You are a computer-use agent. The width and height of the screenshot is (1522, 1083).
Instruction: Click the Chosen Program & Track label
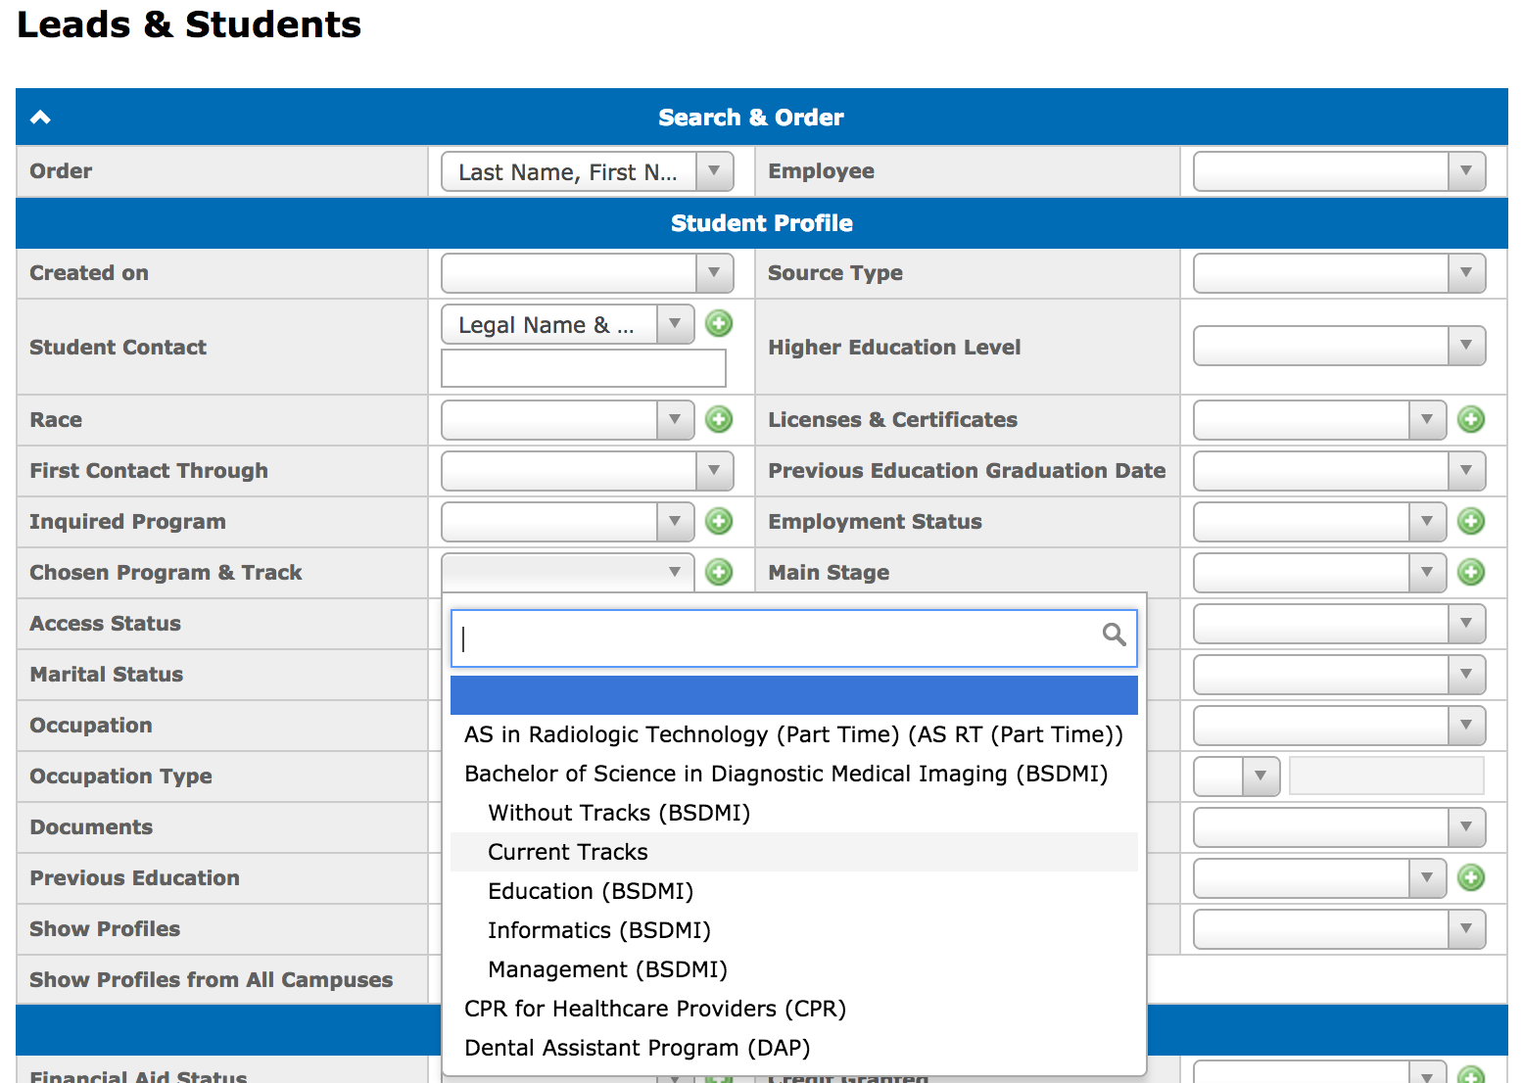(x=166, y=573)
